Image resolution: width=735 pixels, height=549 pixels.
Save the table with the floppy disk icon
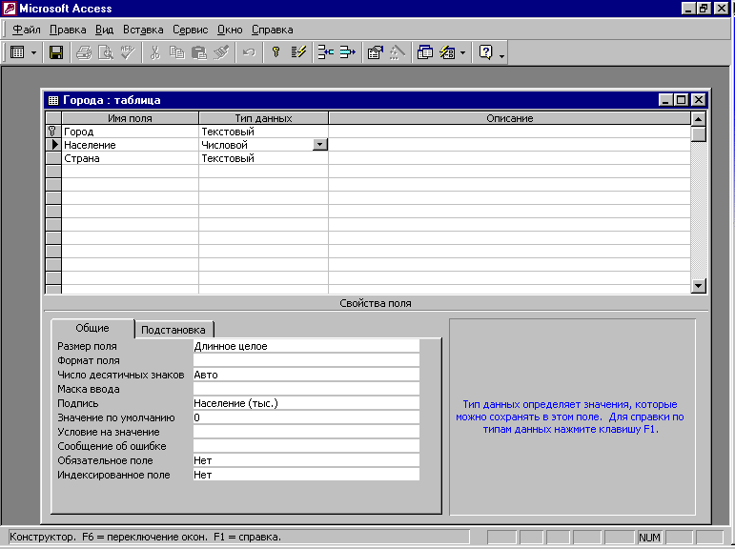56,52
